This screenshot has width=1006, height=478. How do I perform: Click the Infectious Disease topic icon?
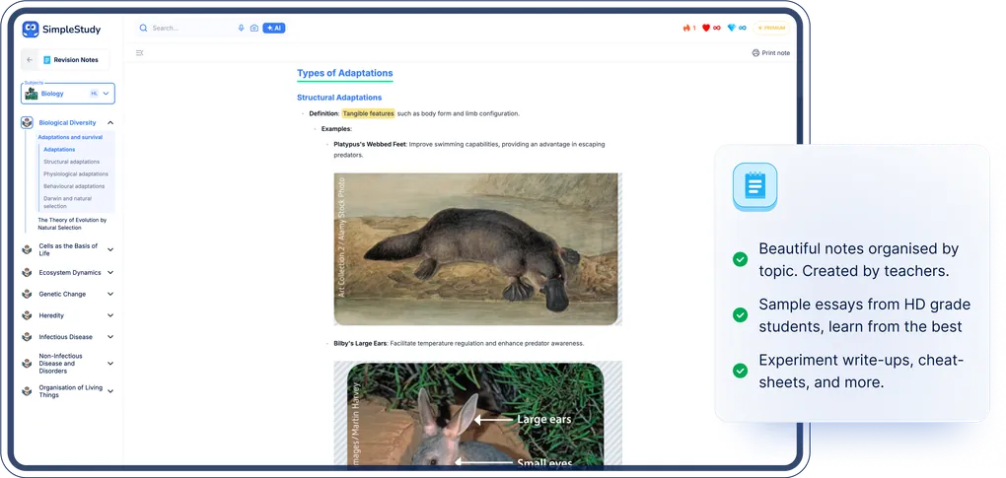(27, 336)
